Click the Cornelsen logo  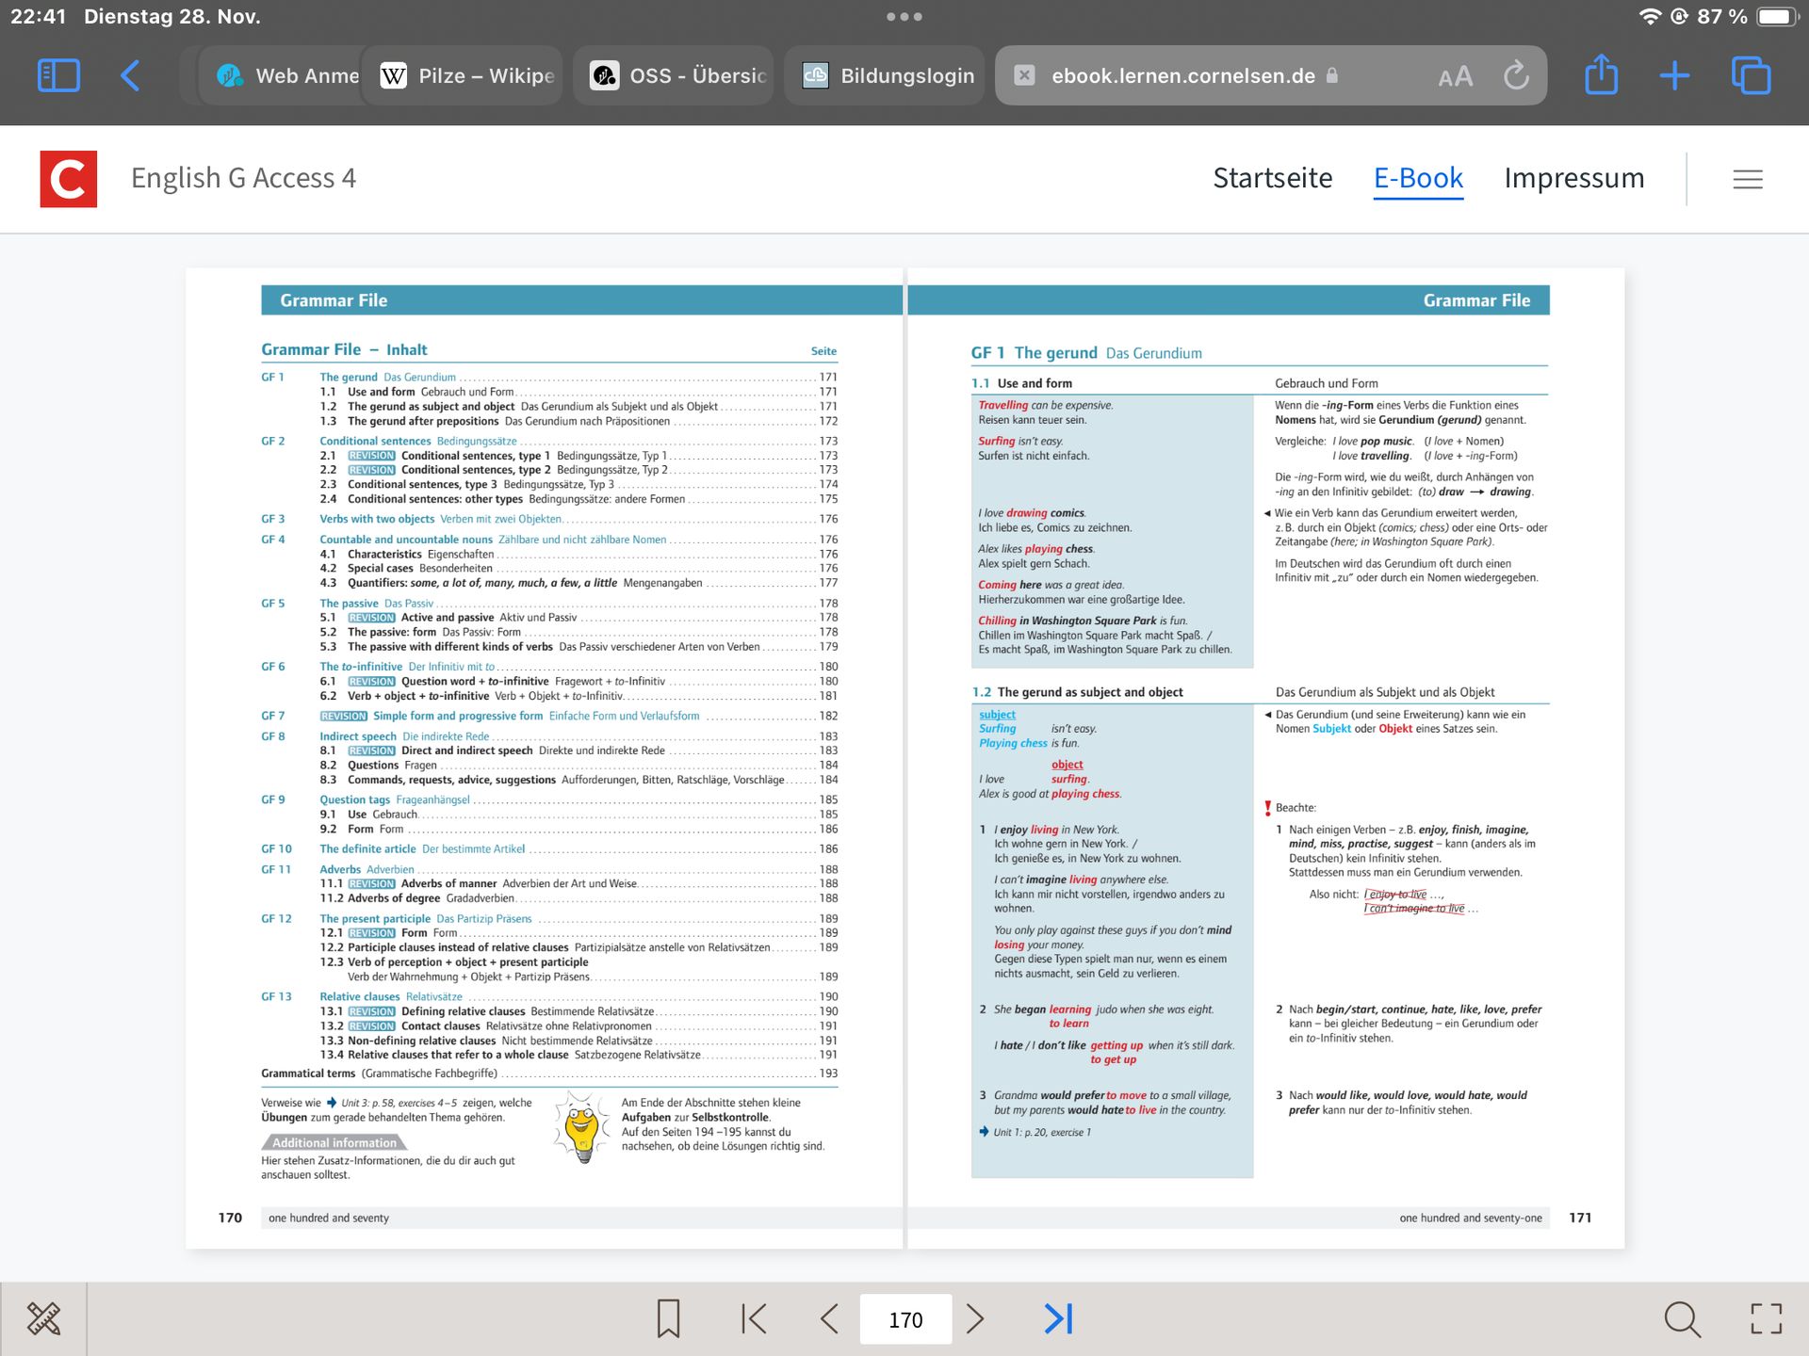(68, 178)
